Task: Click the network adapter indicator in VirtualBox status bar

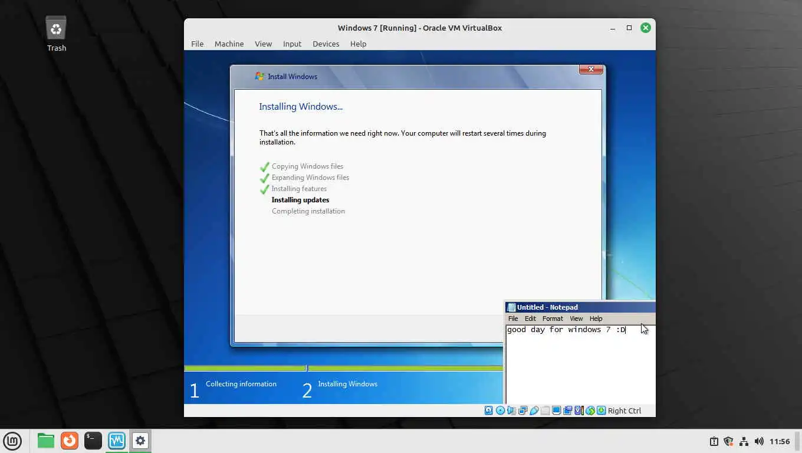Action: click(522, 411)
